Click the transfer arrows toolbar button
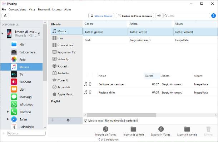The height and width of the screenshot is (142, 218). coord(159,16)
